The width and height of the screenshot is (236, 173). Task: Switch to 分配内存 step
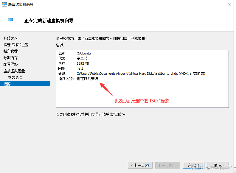coord(10,58)
